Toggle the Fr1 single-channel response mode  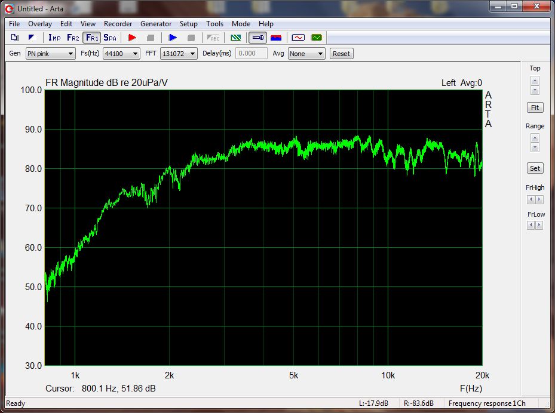[91, 38]
